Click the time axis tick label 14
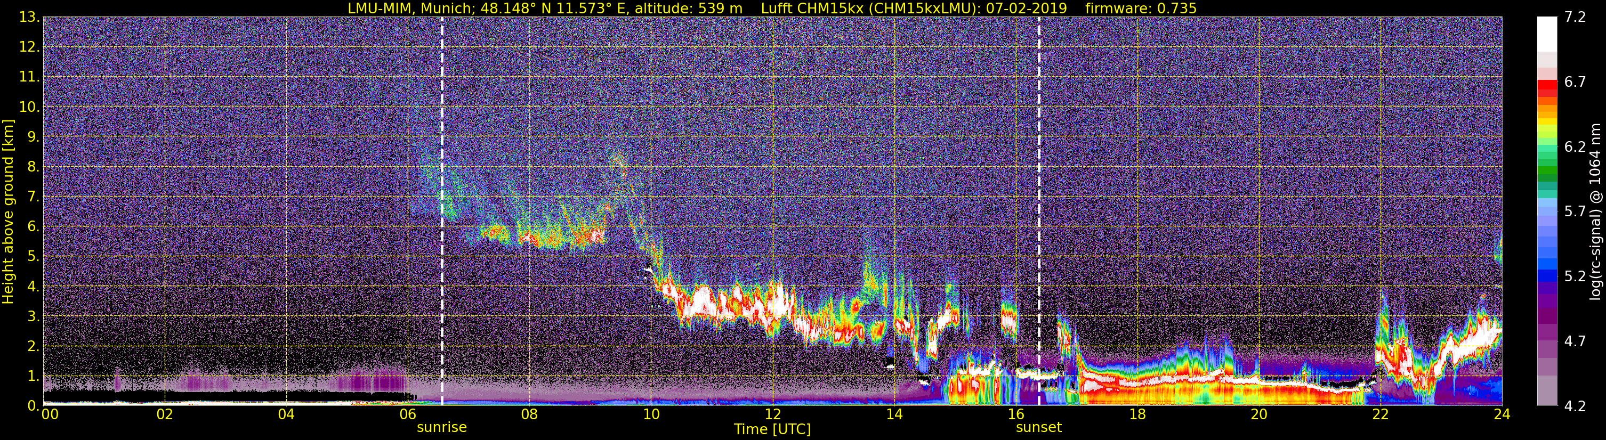The width and height of the screenshot is (1606, 440). click(x=894, y=414)
